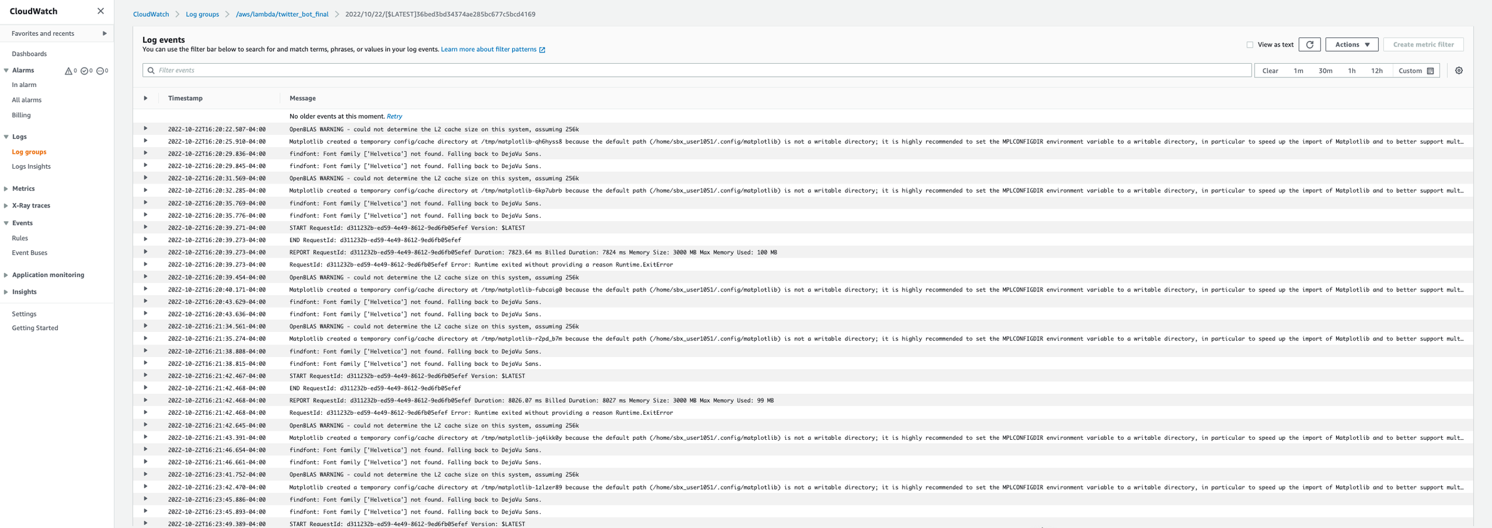
Task: Open the Custom time range picker
Action: 1416,71
